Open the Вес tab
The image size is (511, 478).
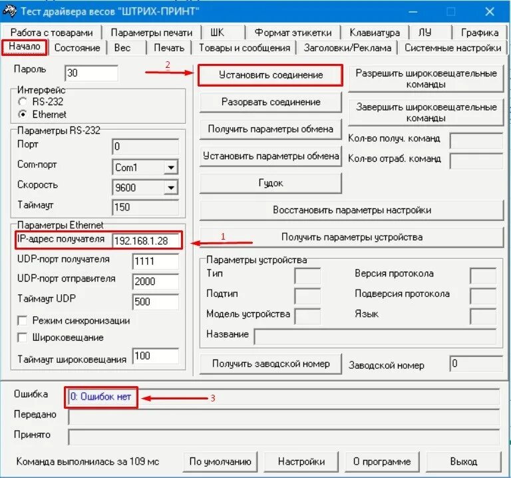(122, 48)
